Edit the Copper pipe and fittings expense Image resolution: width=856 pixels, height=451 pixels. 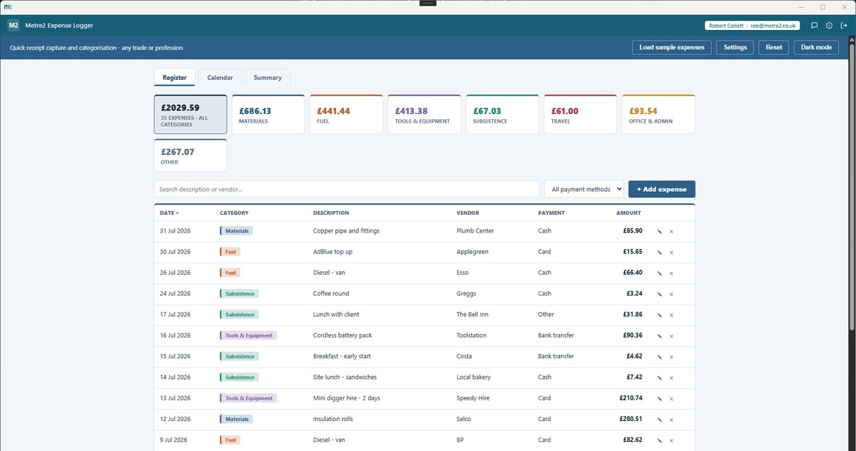pyautogui.click(x=659, y=231)
